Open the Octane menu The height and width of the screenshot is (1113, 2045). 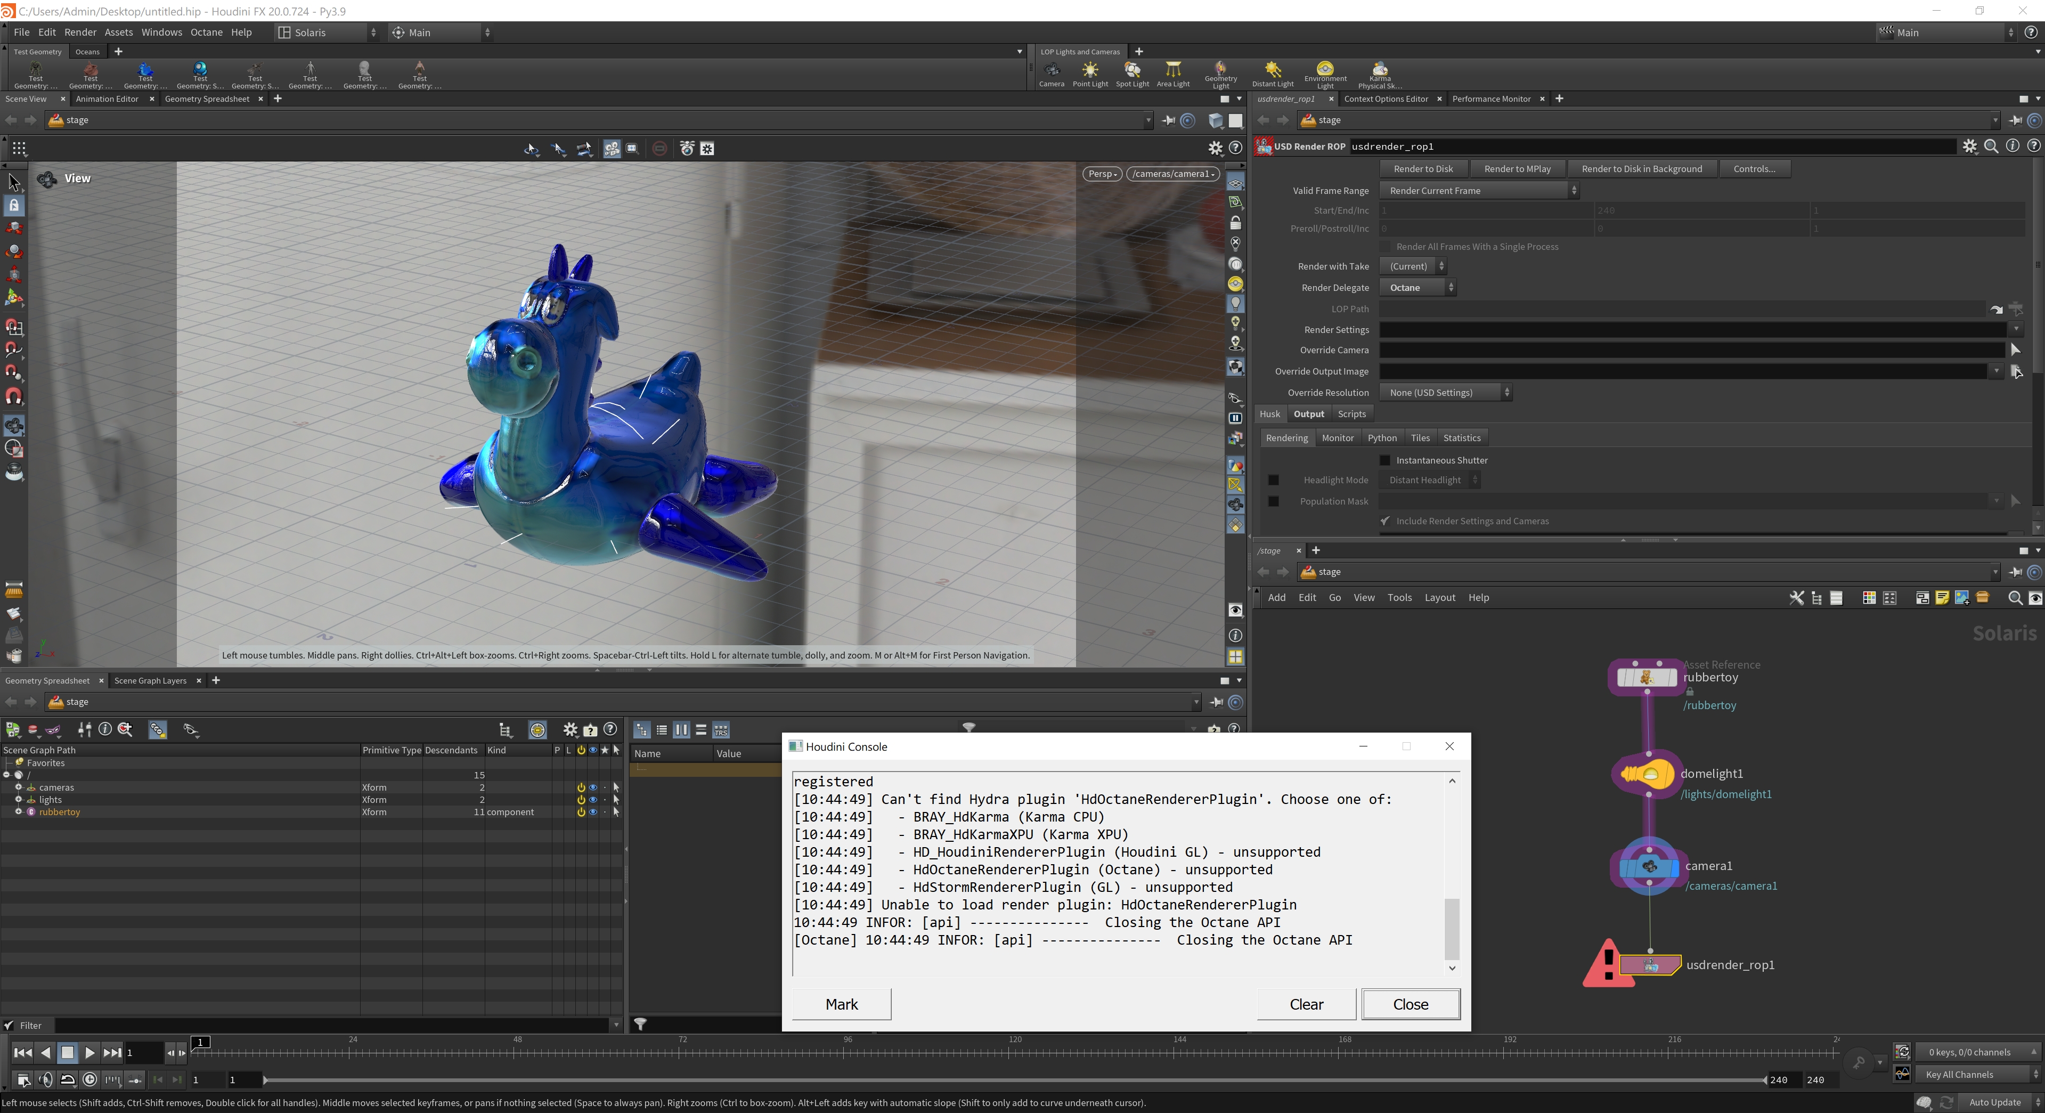click(x=206, y=33)
